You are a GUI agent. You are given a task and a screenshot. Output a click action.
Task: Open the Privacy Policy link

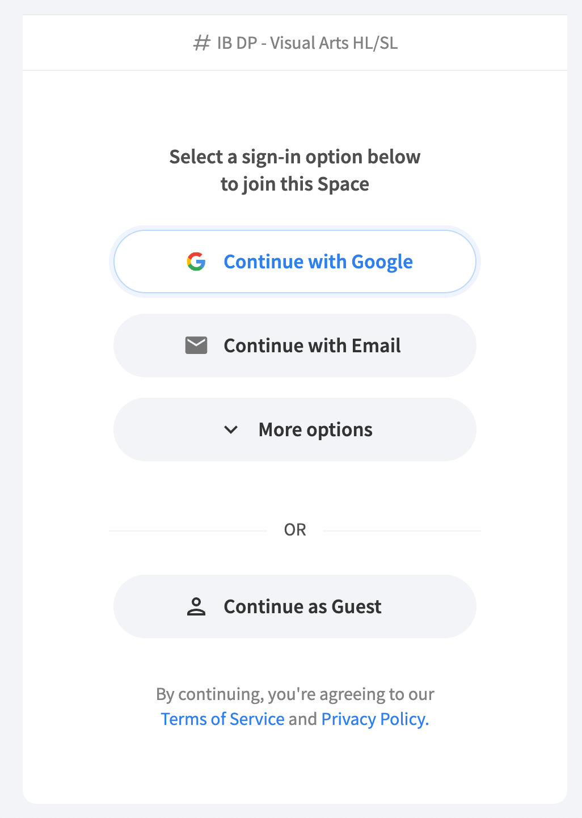374,719
